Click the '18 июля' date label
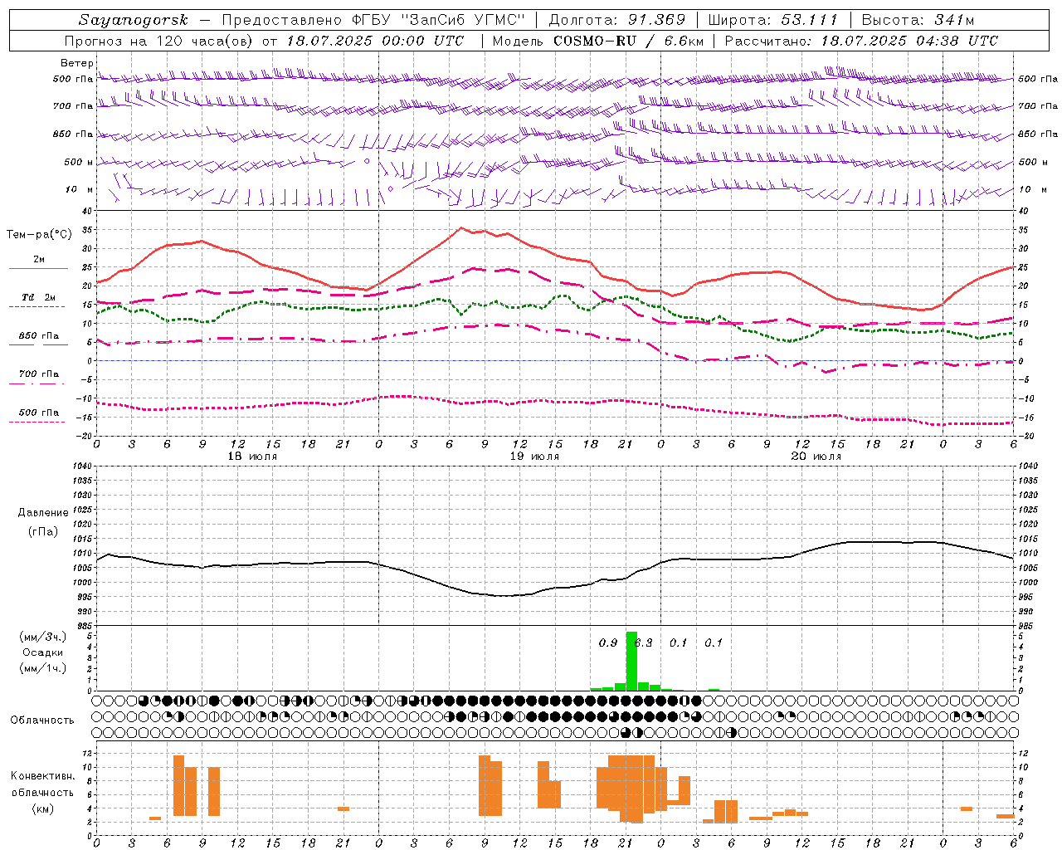Screen dimensions: 1062x850 [253, 457]
